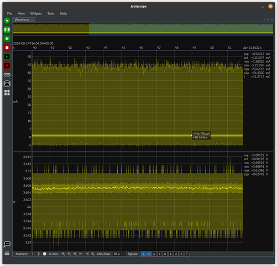Open the help chat bubble icon

[x=7, y=244]
